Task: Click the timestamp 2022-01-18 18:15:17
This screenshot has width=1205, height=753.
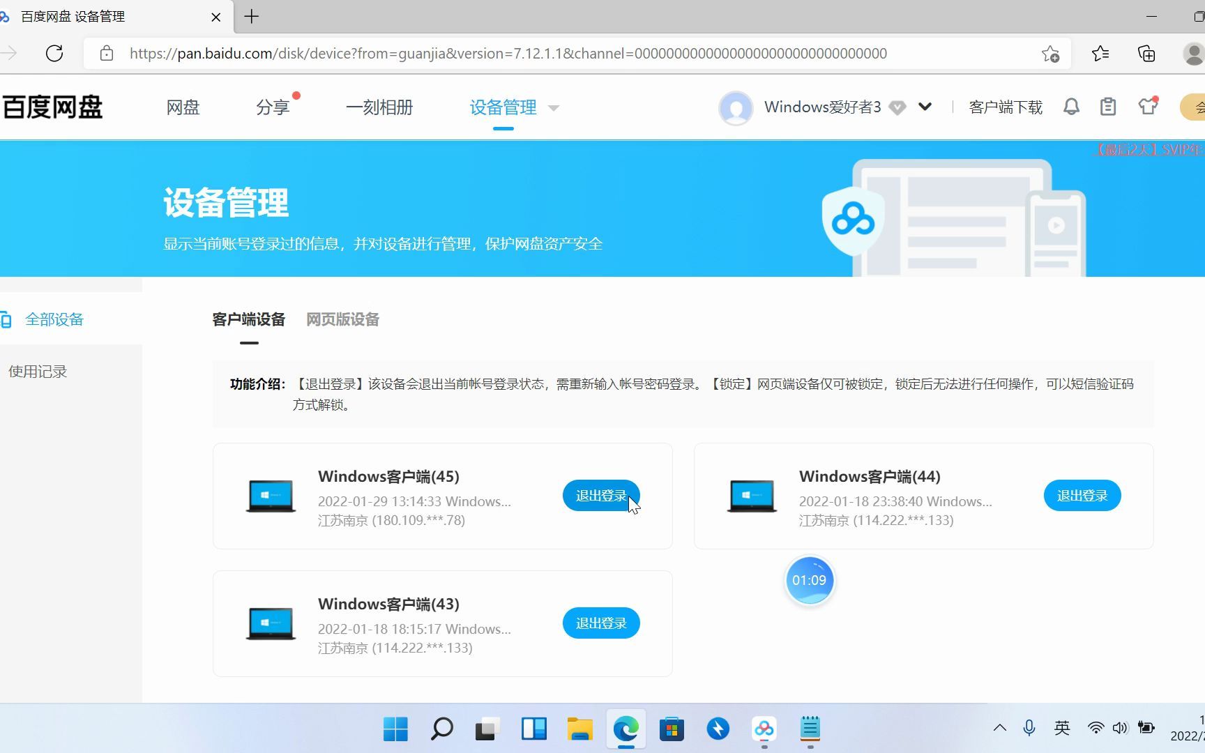Action: coord(379,629)
